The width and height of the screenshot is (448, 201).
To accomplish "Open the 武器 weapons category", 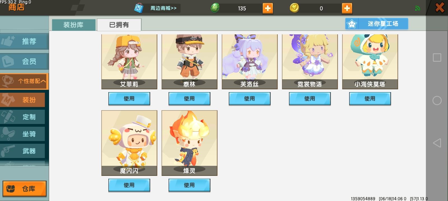I will 22,151.
